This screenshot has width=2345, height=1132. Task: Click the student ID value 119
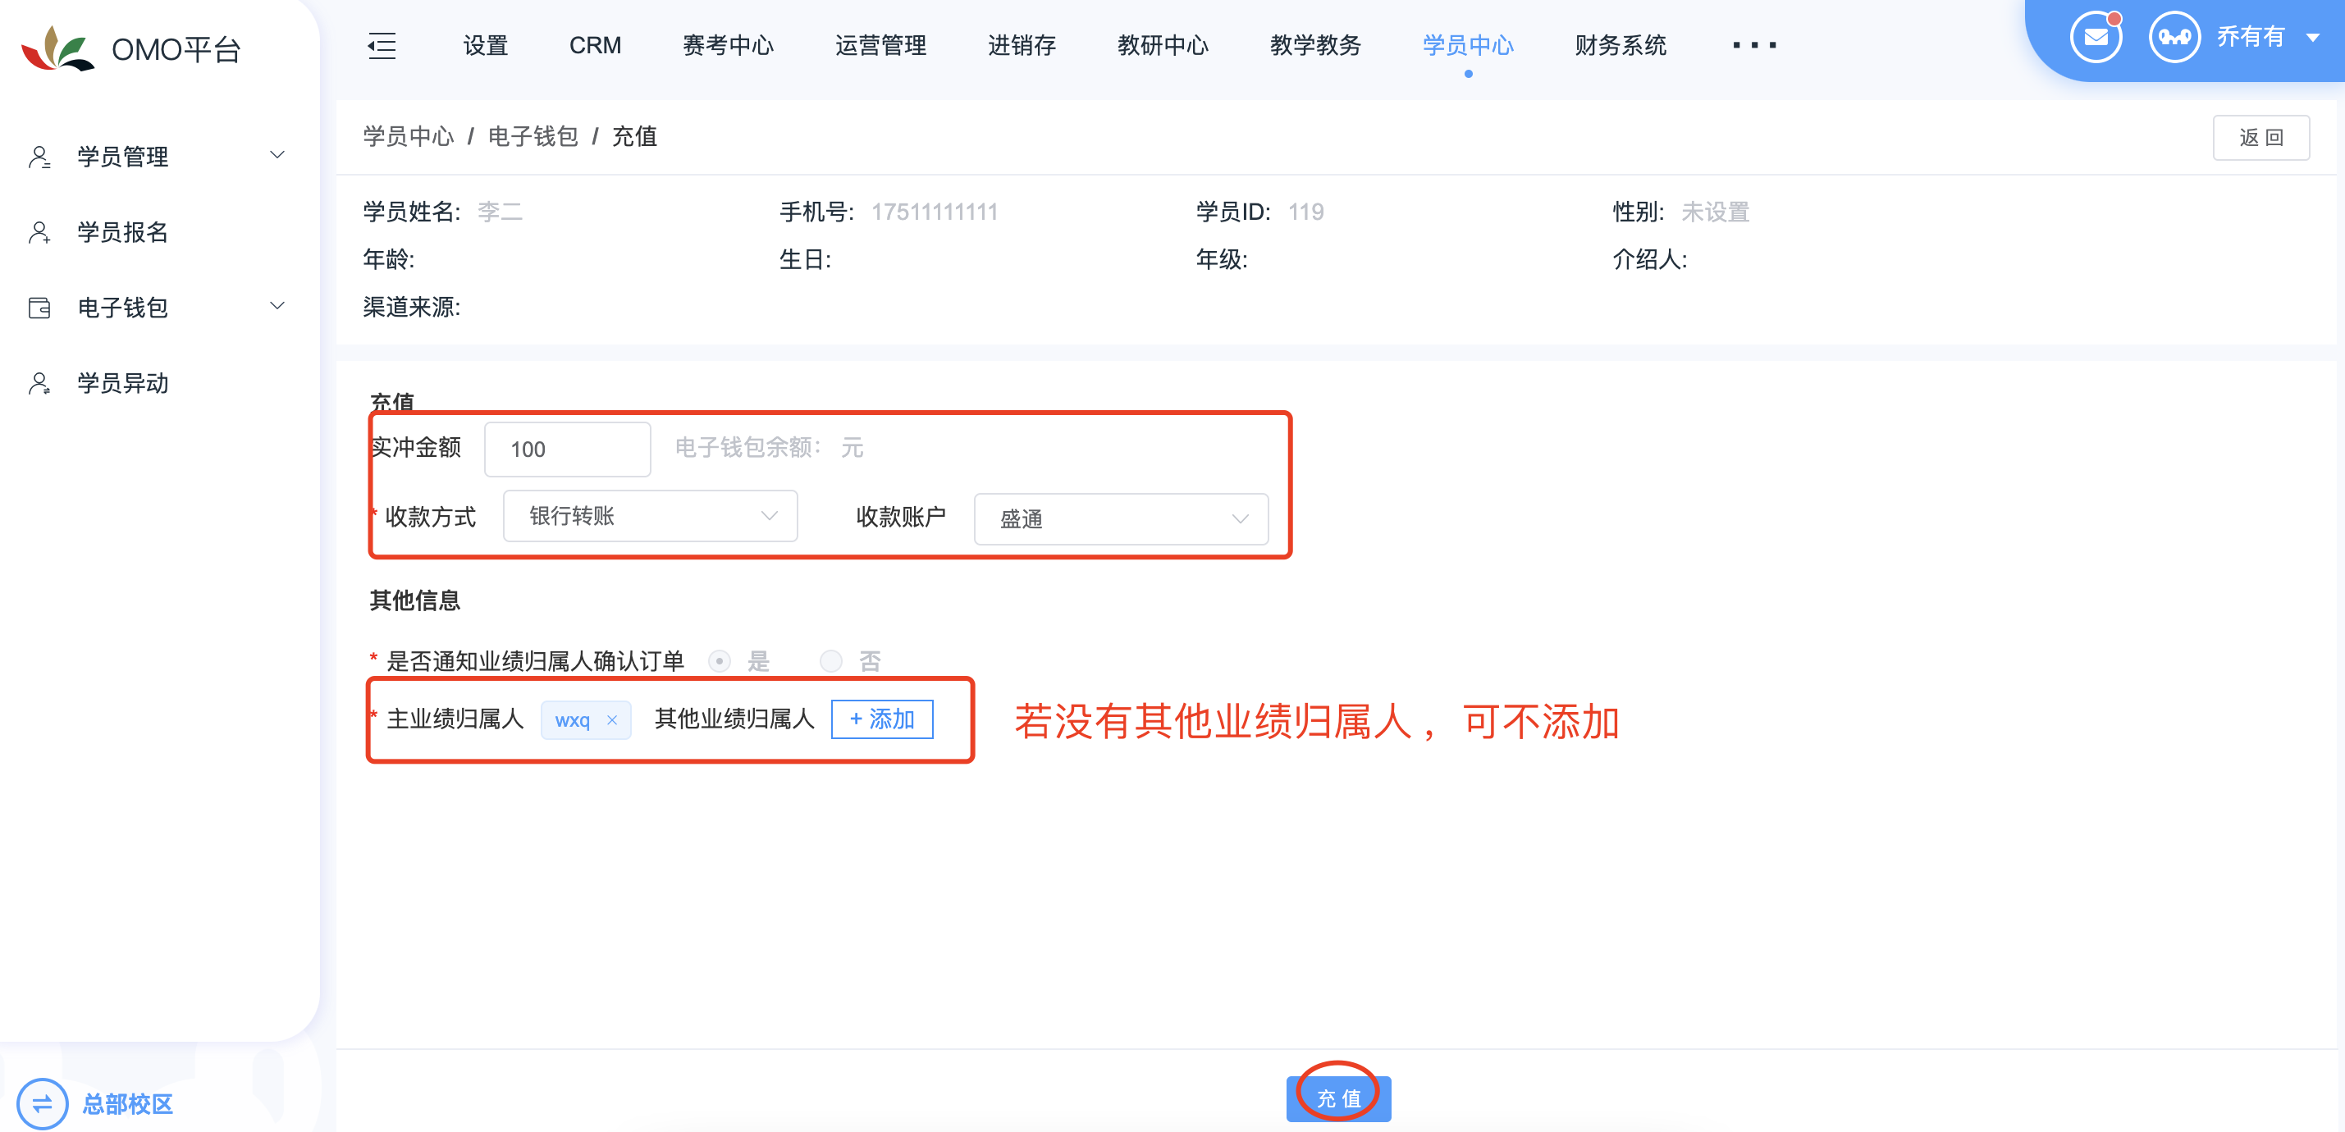coord(1305,212)
